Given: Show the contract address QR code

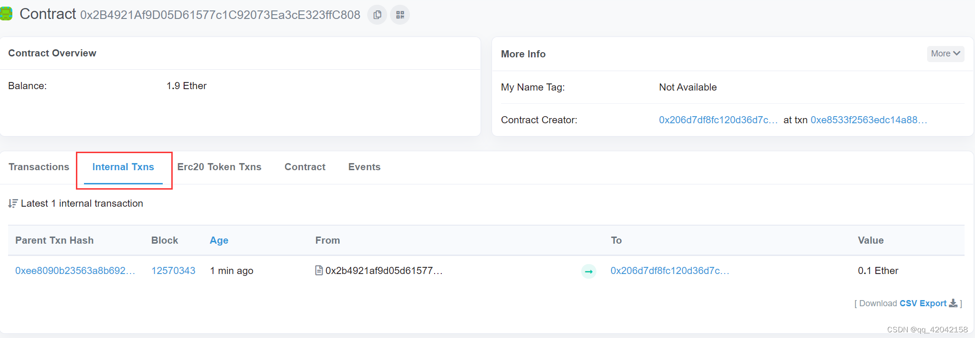Looking at the screenshot, I should [400, 15].
